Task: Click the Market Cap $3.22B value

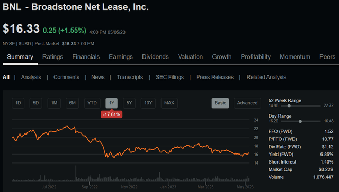Action: pos(326,170)
